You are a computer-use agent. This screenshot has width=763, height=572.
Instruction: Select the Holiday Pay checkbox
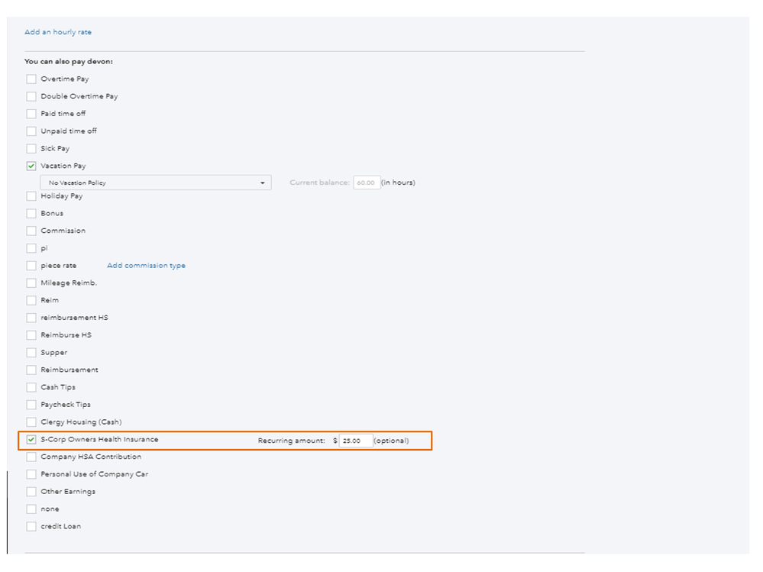(31, 196)
